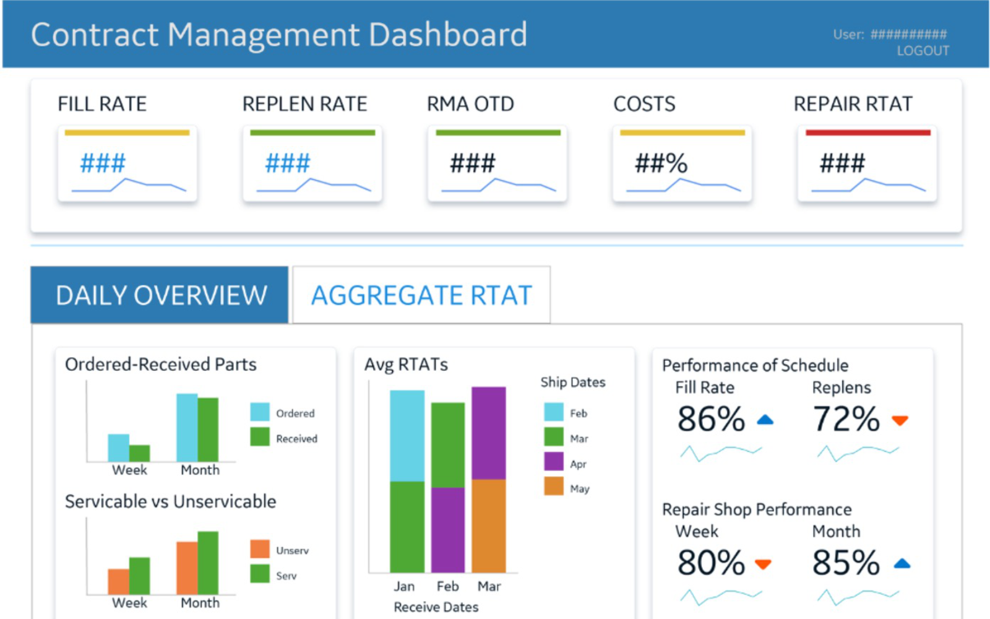Click the 80% Week repair value
The width and height of the screenshot is (990, 619).
click(x=712, y=563)
